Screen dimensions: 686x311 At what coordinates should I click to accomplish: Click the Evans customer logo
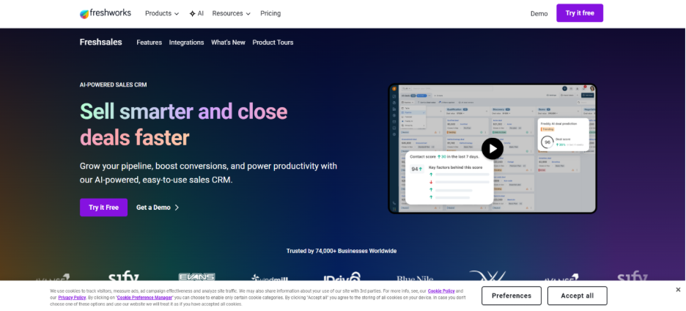tap(197, 277)
